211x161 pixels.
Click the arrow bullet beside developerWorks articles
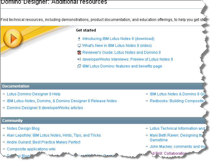click(x=4, y=108)
